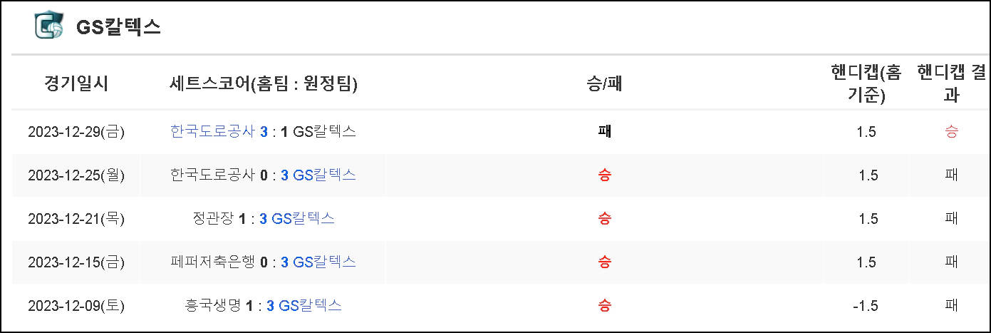Click the 승/패 column header

[604, 83]
